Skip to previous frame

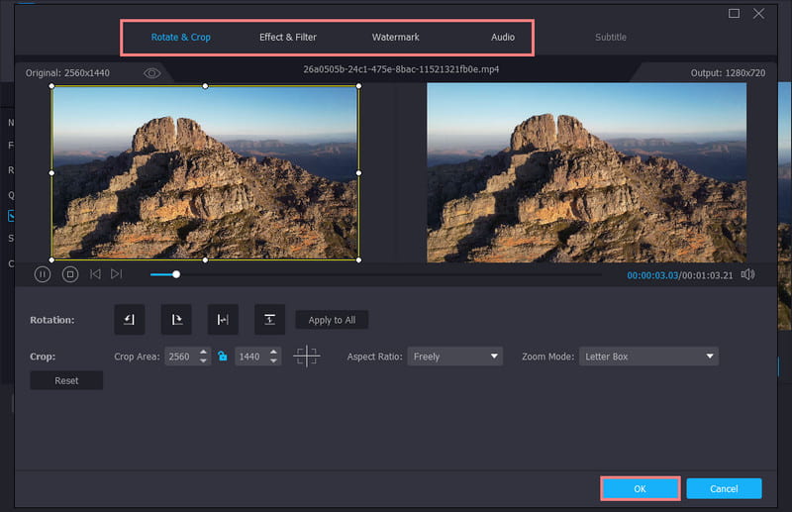tap(95, 274)
